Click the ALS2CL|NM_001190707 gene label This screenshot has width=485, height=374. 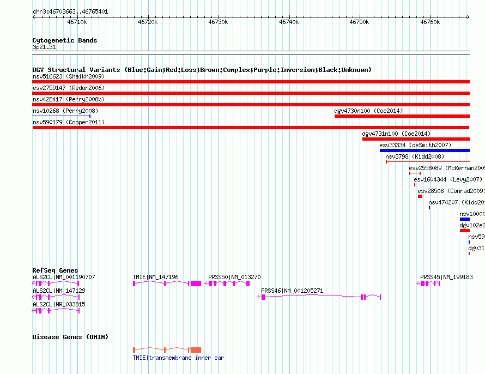[x=64, y=277]
